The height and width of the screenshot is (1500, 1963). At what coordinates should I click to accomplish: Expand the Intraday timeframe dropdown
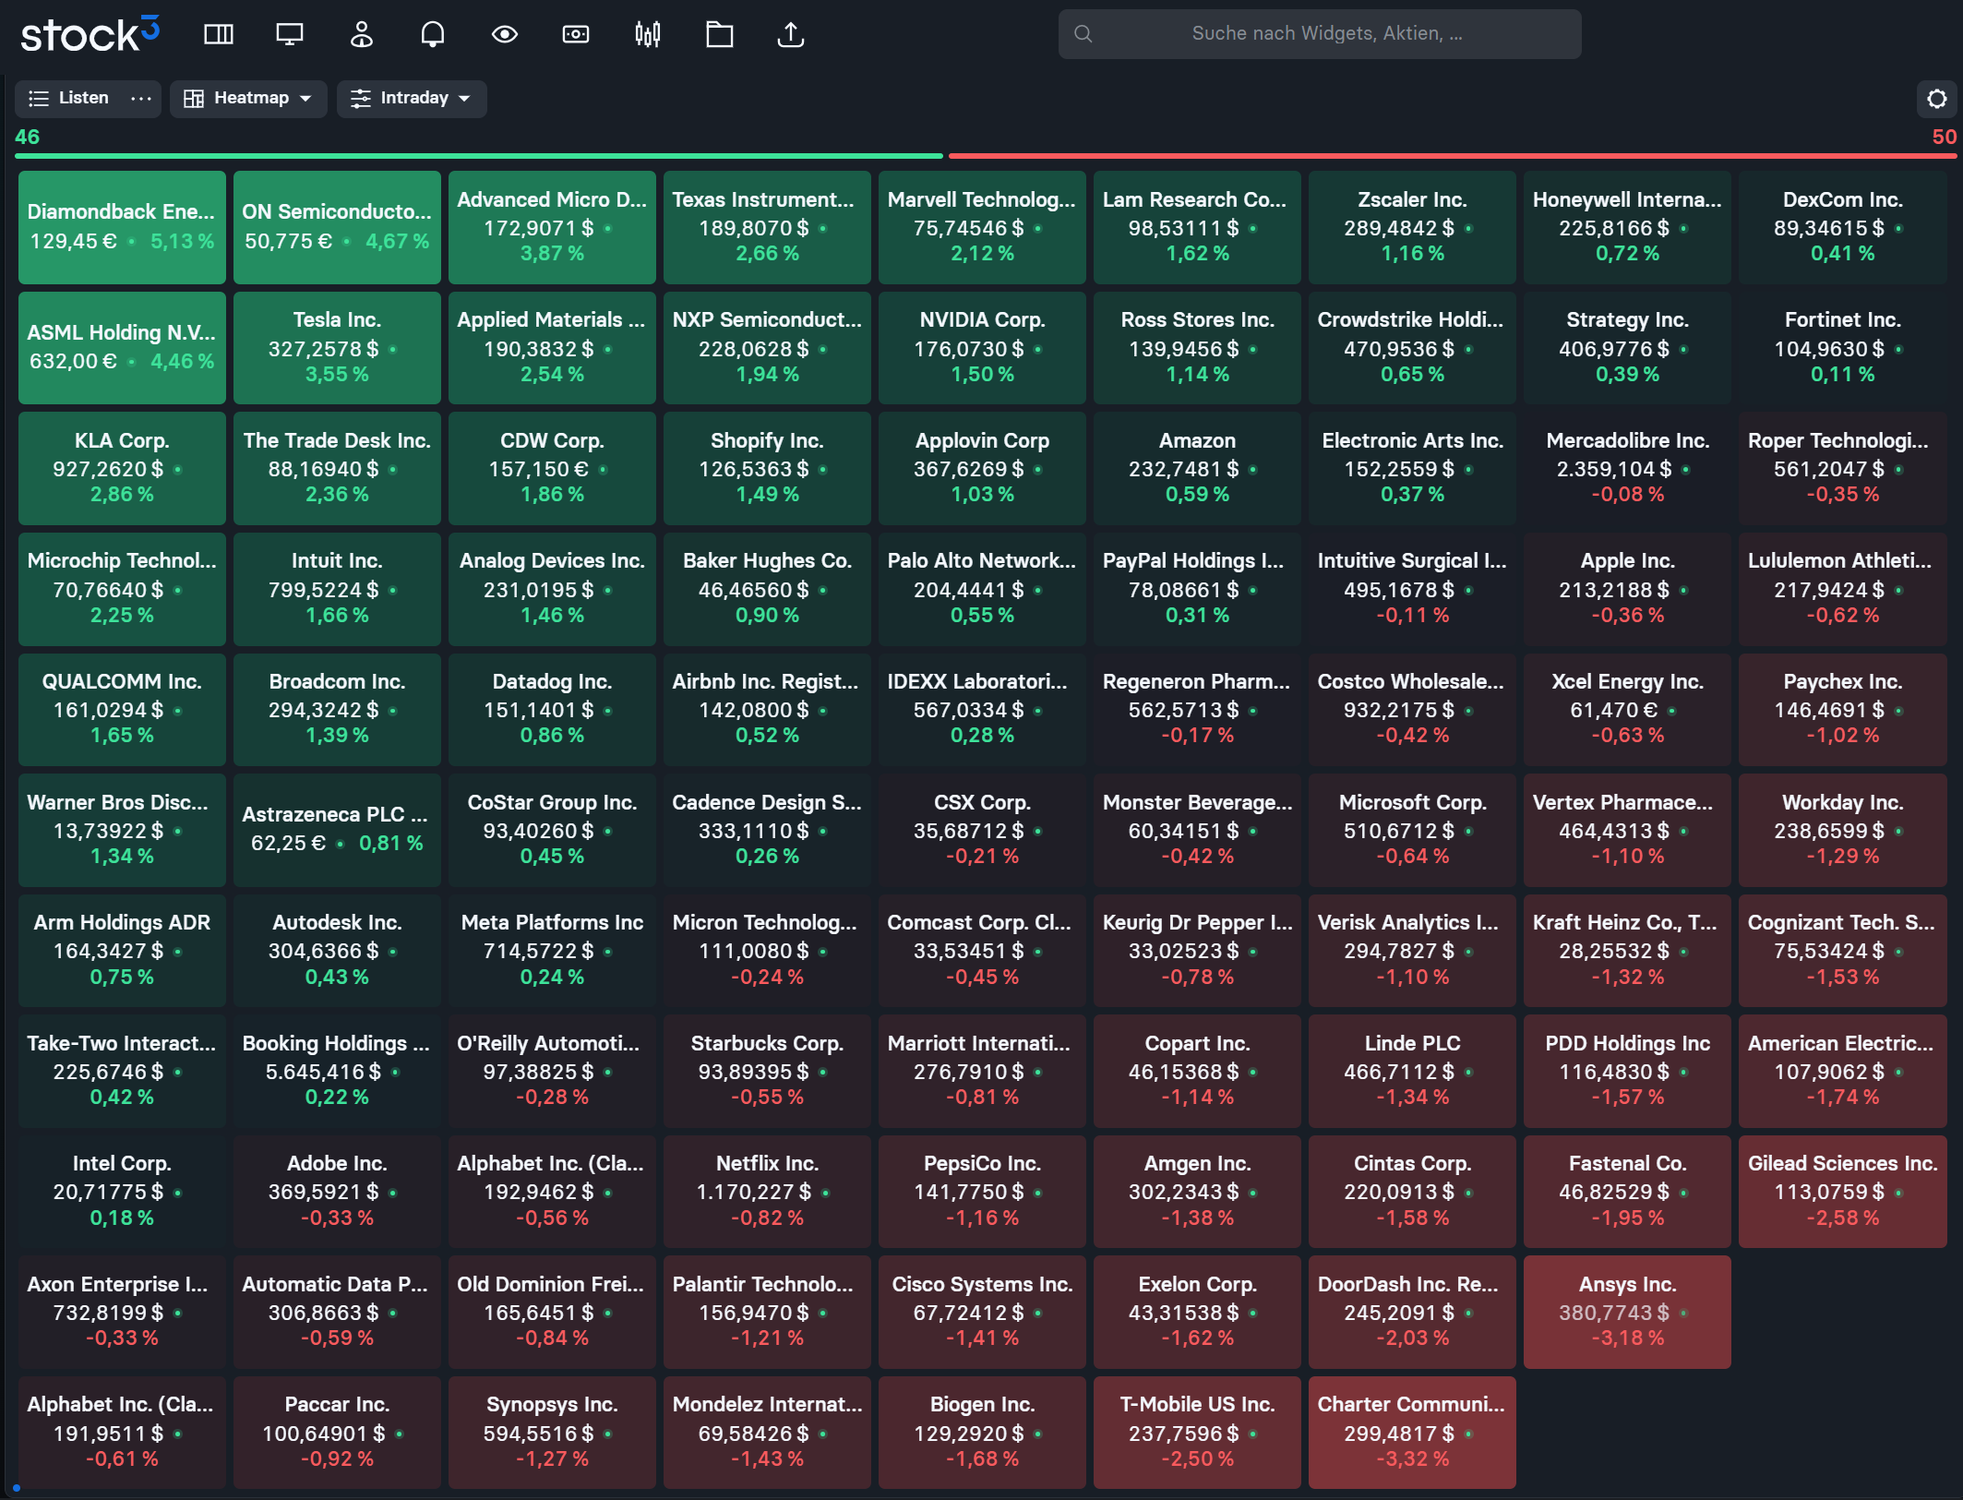click(412, 98)
